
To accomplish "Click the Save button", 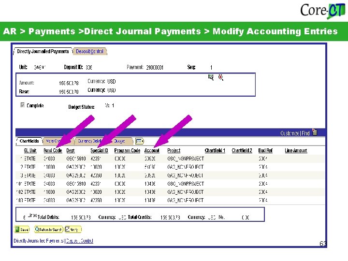I will click(x=22, y=229).
